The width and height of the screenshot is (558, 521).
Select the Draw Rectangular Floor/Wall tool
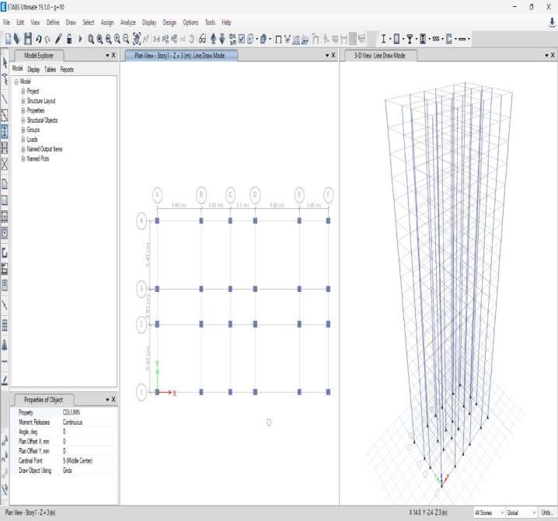tap(5, 200)
